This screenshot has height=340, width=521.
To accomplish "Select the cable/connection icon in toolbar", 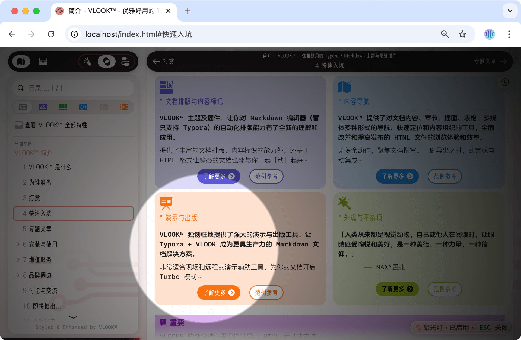I will (x=125, y=61).
